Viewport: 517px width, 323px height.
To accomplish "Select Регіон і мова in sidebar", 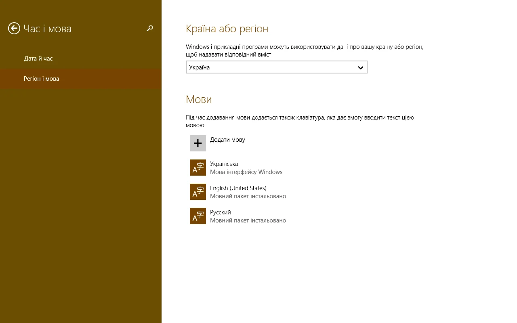I will 42,79.
